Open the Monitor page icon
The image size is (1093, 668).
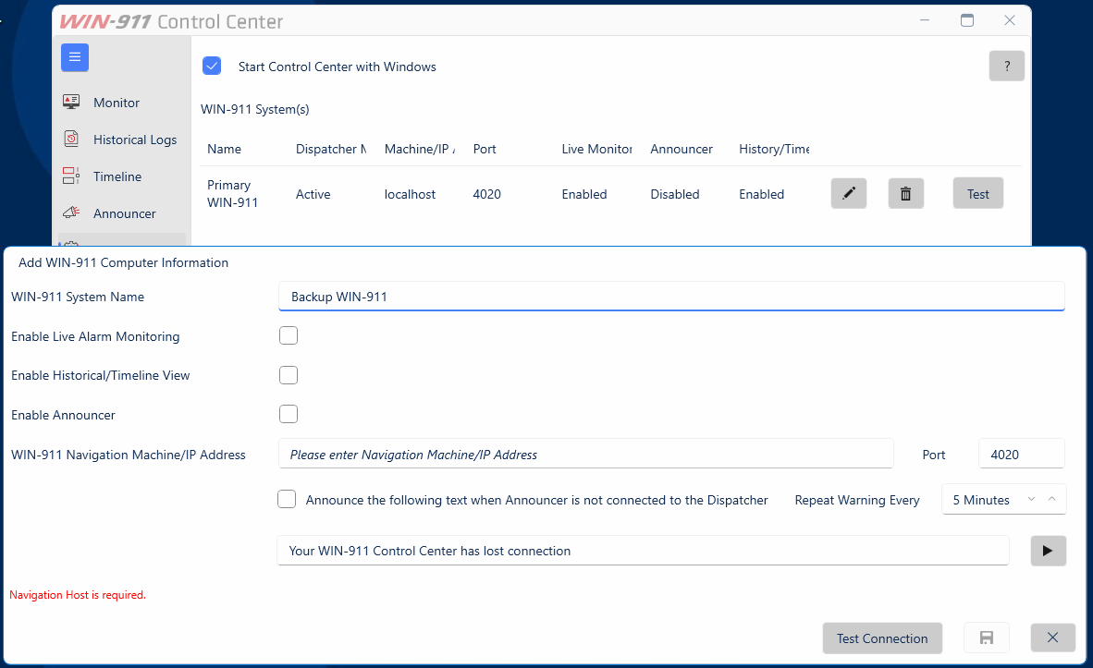pyautogui.click(x=71, y=103)
